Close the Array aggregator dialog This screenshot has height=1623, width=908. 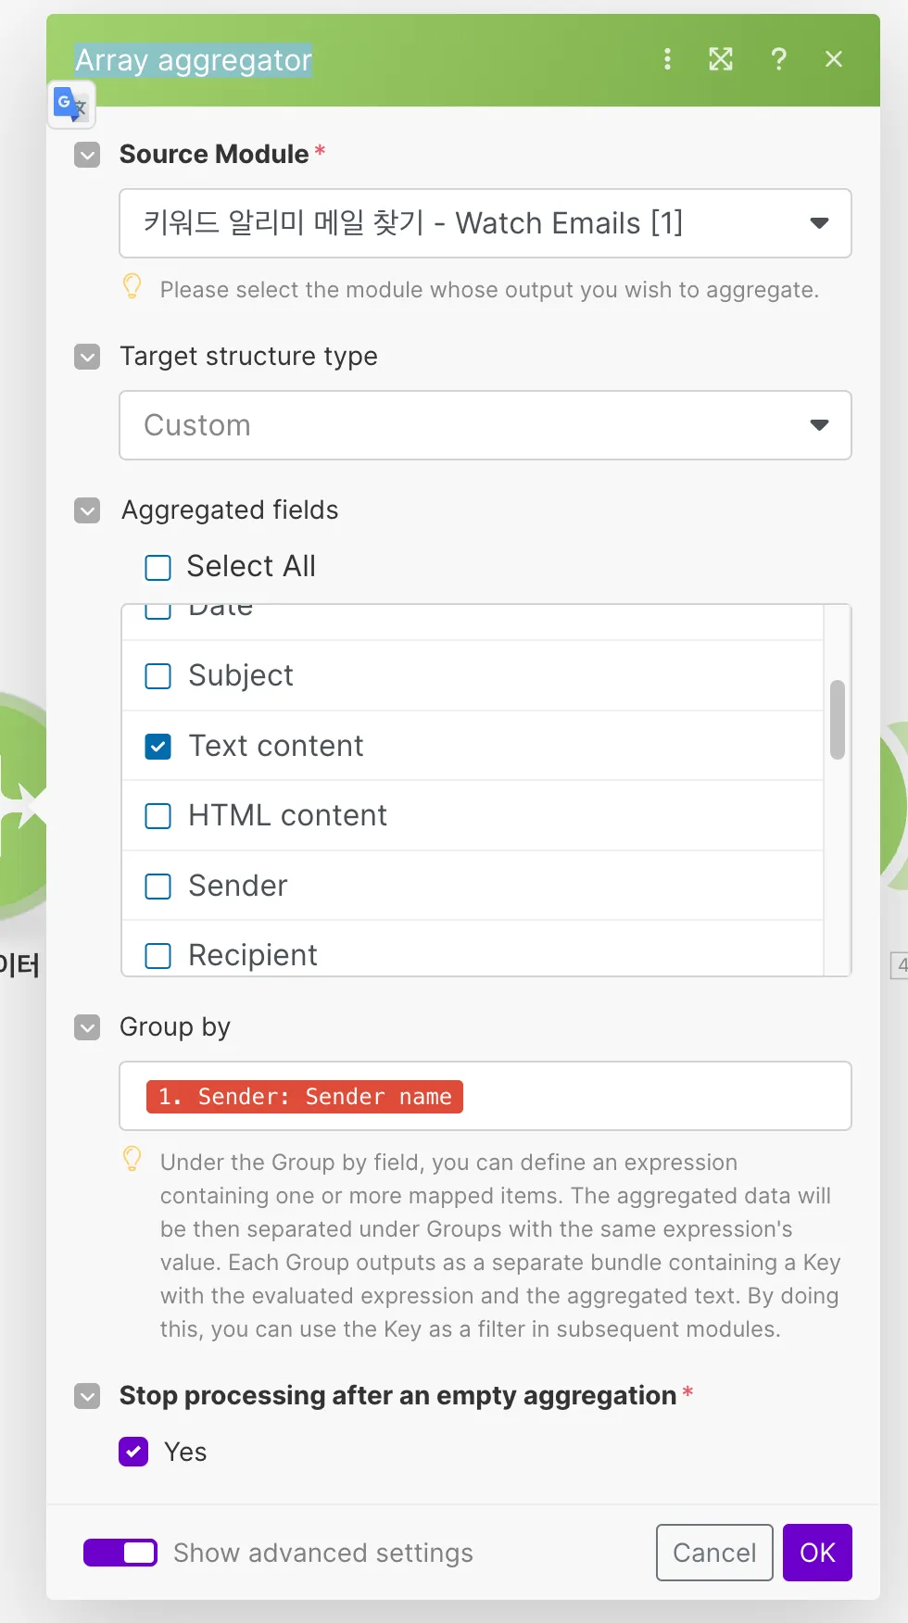click(834, 59)
